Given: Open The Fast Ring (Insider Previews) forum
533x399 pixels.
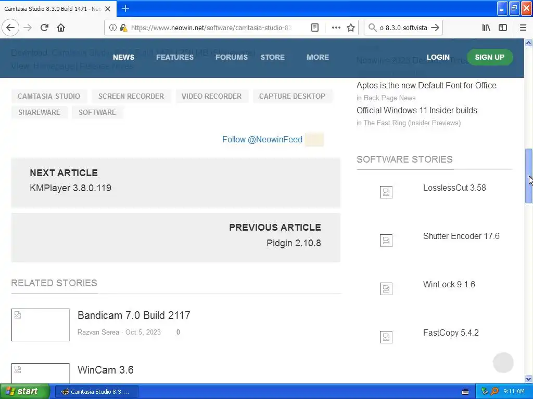Looking at the screenshot, I should click(412, 123).
